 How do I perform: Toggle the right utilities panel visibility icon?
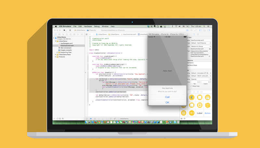[x=210, y=30]
